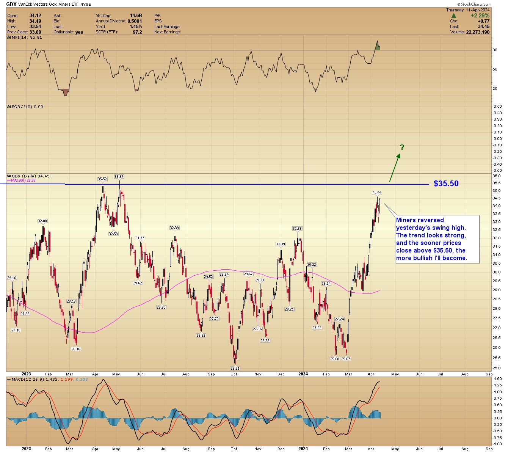Click the Annual Dividend value 0.5001

135,21
